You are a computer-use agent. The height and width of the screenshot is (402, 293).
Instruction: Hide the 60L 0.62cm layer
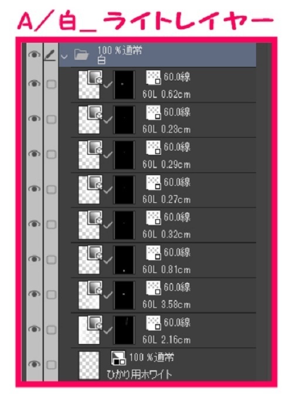pyautogui.click(x=35, y=84)
